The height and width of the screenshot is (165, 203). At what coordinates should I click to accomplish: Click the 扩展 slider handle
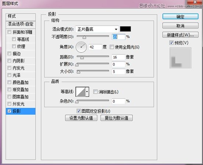(x=77, y=65)
